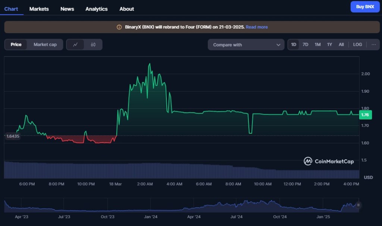Switch to the Chart tab

point(11,9)
